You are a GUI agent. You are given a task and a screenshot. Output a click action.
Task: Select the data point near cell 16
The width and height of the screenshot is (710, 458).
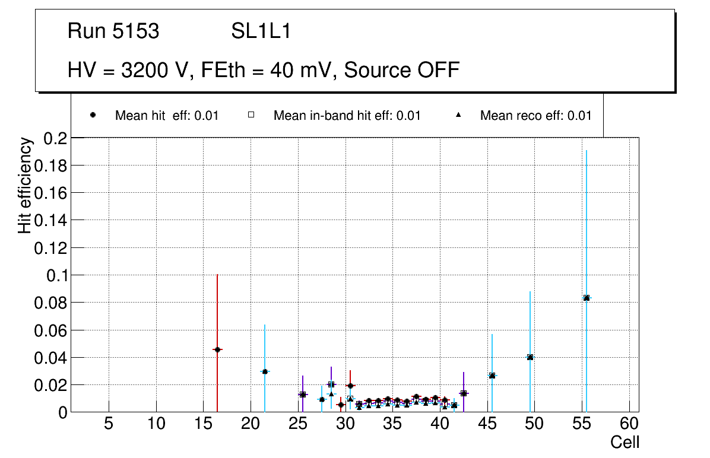pos(217,349)
